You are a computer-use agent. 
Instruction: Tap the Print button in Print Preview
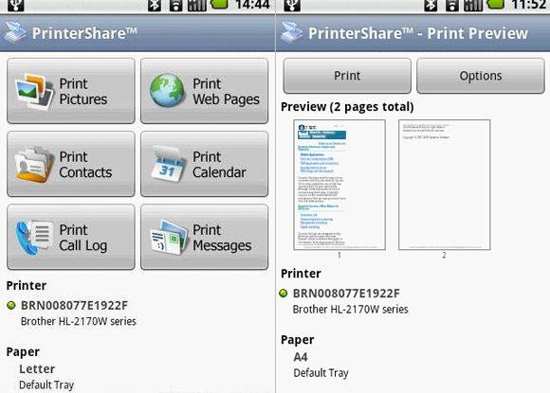pos(347,76)
